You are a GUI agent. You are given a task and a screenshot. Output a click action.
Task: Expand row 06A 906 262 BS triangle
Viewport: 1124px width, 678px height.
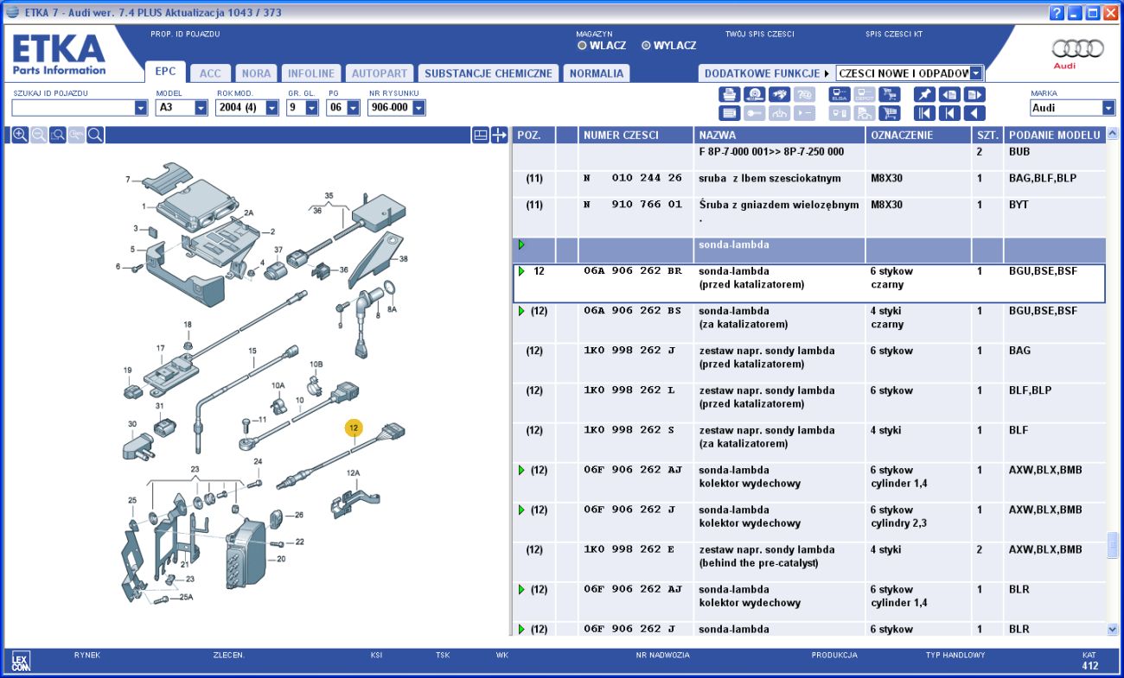[x=521, y=311]
